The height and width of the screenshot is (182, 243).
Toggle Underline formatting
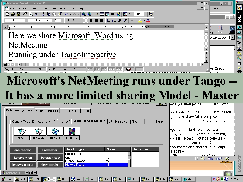click(x=79, y=20)
